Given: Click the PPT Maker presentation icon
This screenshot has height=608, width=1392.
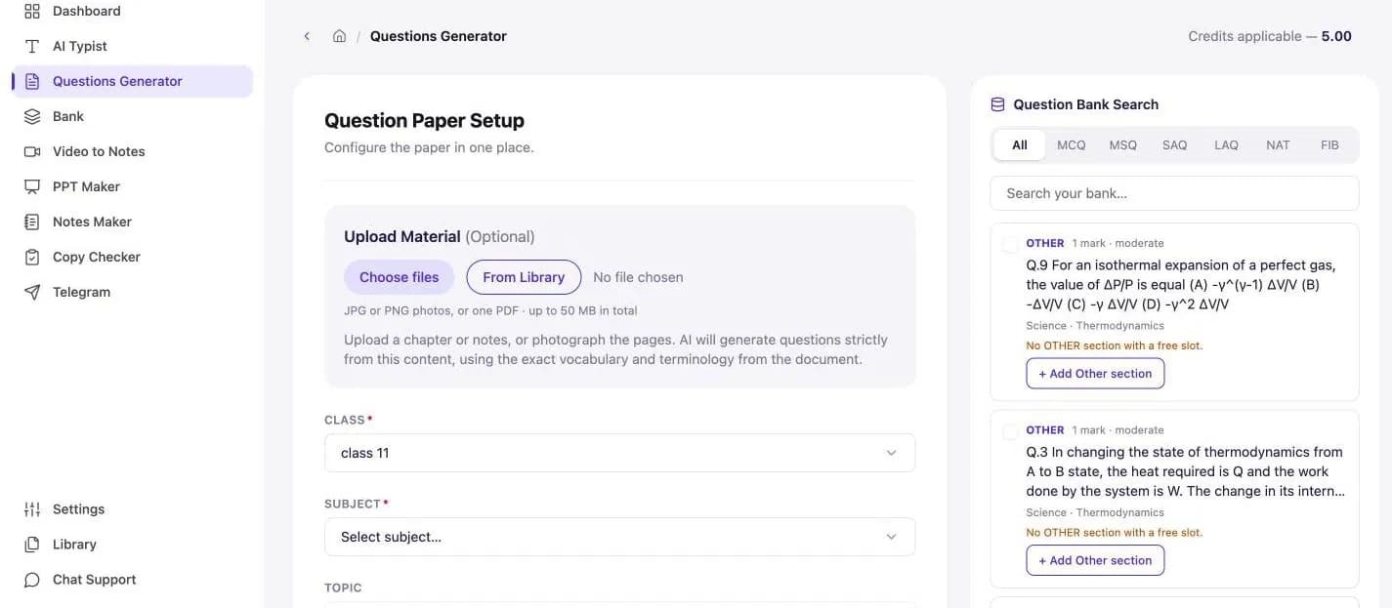Looking at the screenshot, I should pyautogui.click(x=32, y=186).
